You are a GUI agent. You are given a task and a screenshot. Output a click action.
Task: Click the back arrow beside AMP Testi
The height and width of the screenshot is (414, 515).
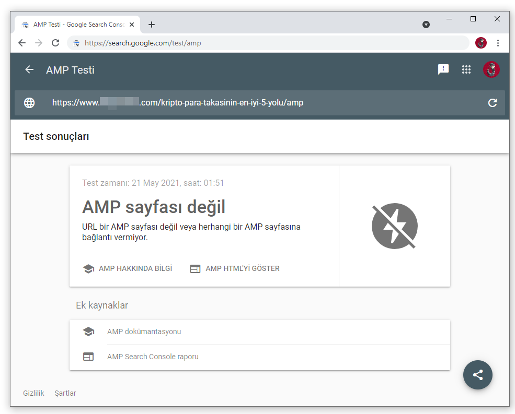point(29,70)
